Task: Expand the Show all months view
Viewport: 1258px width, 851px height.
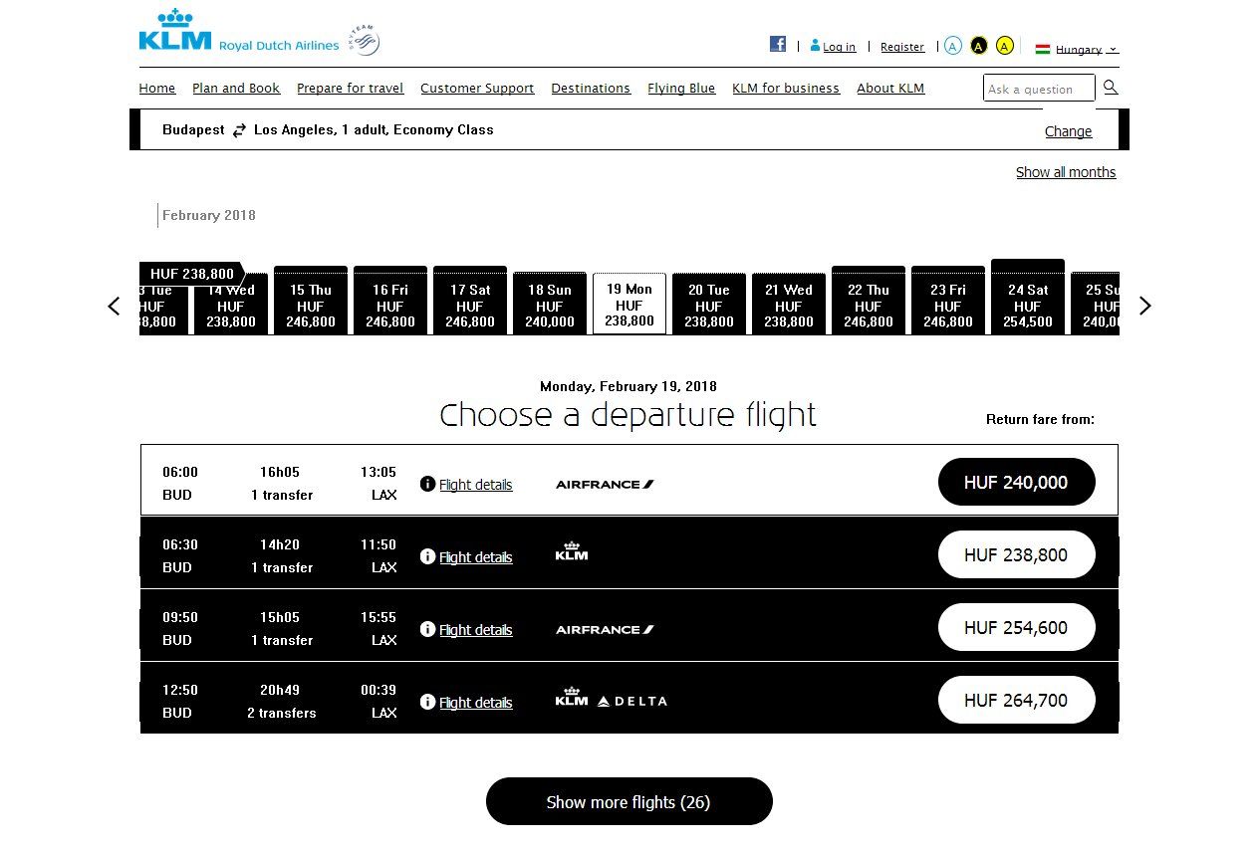Action: (1065, 172)
